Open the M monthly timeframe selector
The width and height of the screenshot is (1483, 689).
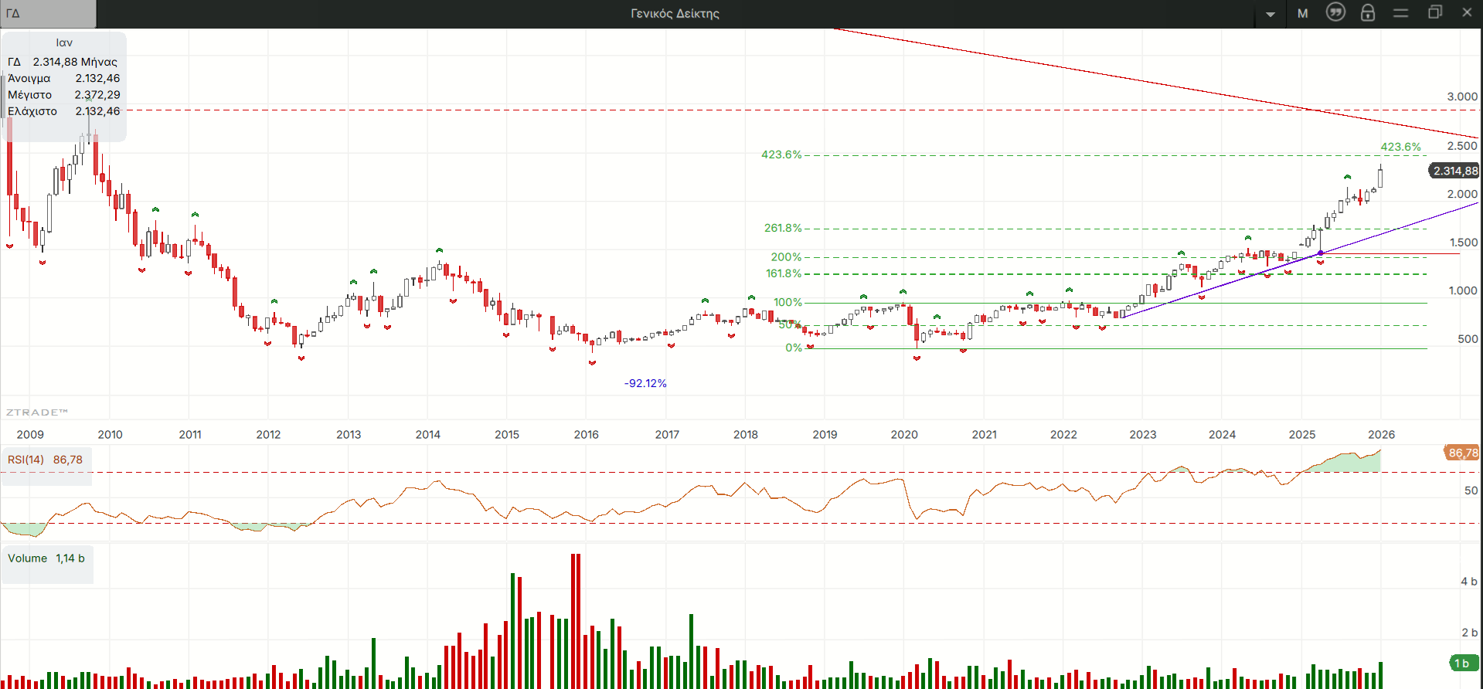click(1303, 13)
